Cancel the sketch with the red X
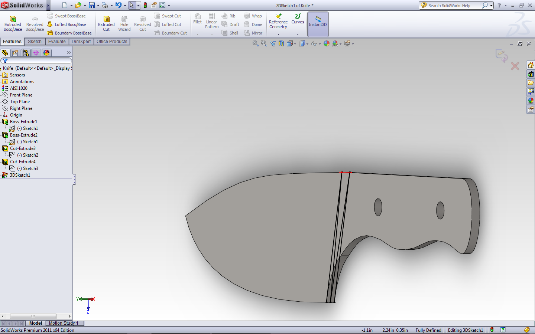The height and width of the screenshot is (334, 535). (515, 66)
